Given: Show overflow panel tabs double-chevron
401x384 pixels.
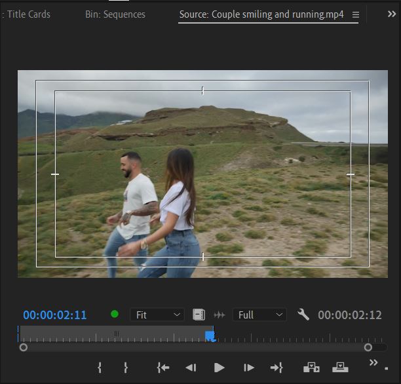Looking at the screenshot, I should 392,14.
